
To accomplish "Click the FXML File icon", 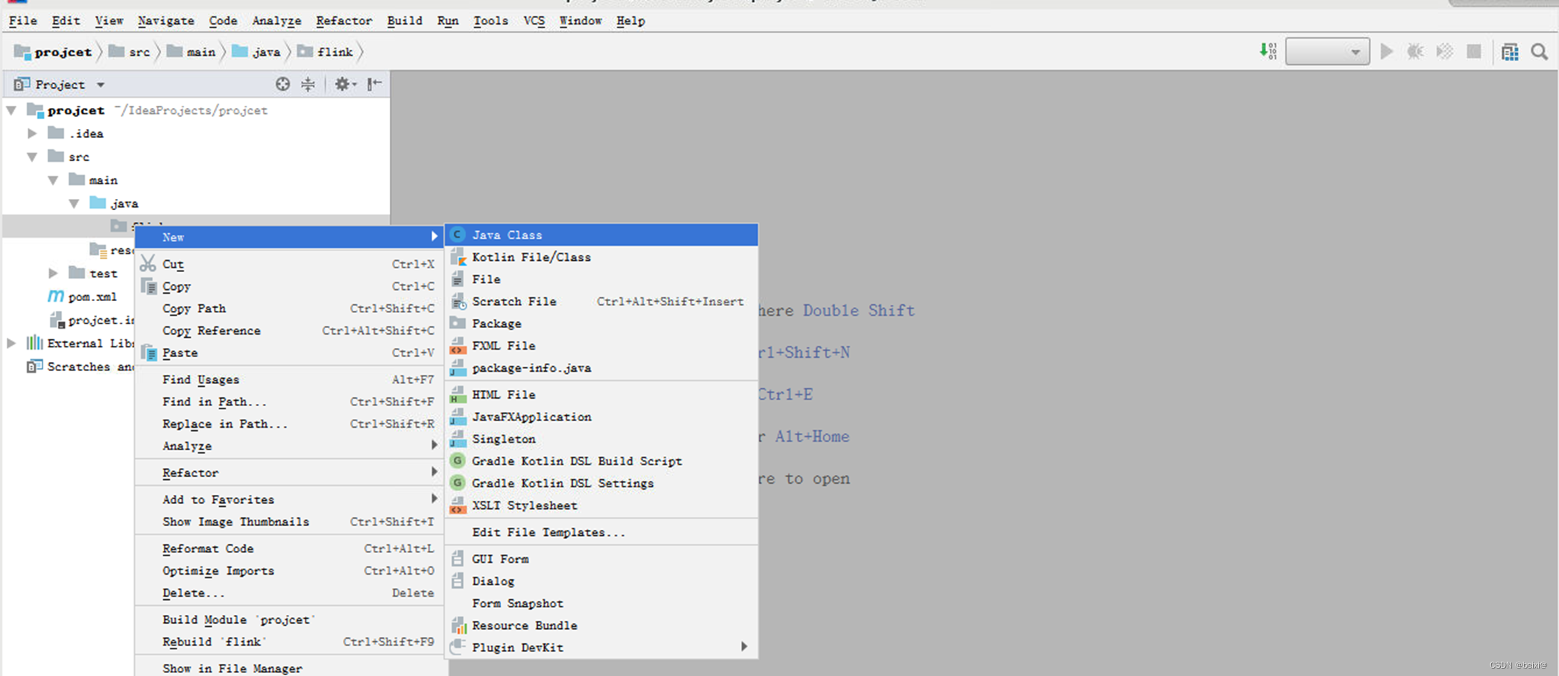I will pyautogui.click(x=458, y=346).
